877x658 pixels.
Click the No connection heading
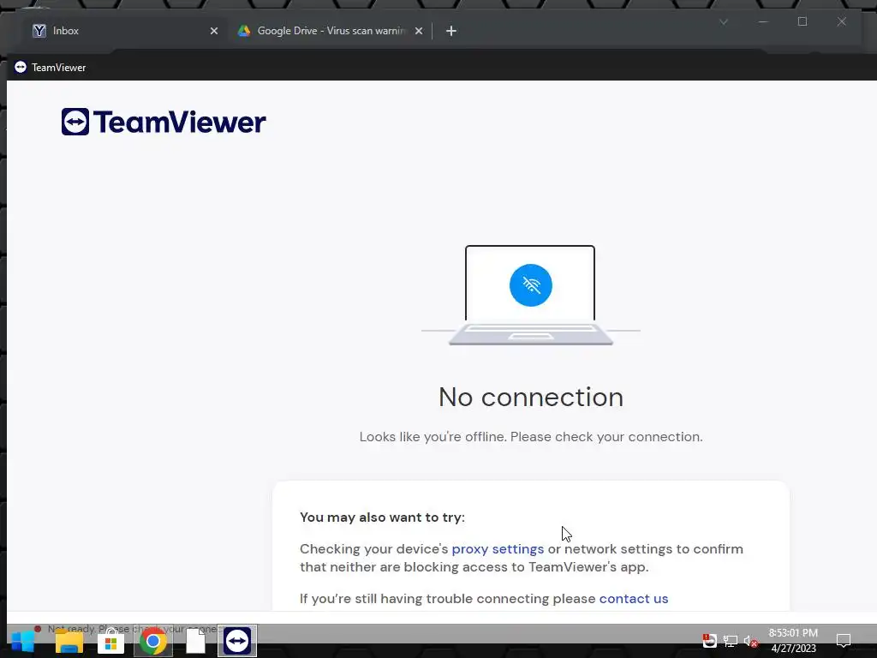coord(531,398)
